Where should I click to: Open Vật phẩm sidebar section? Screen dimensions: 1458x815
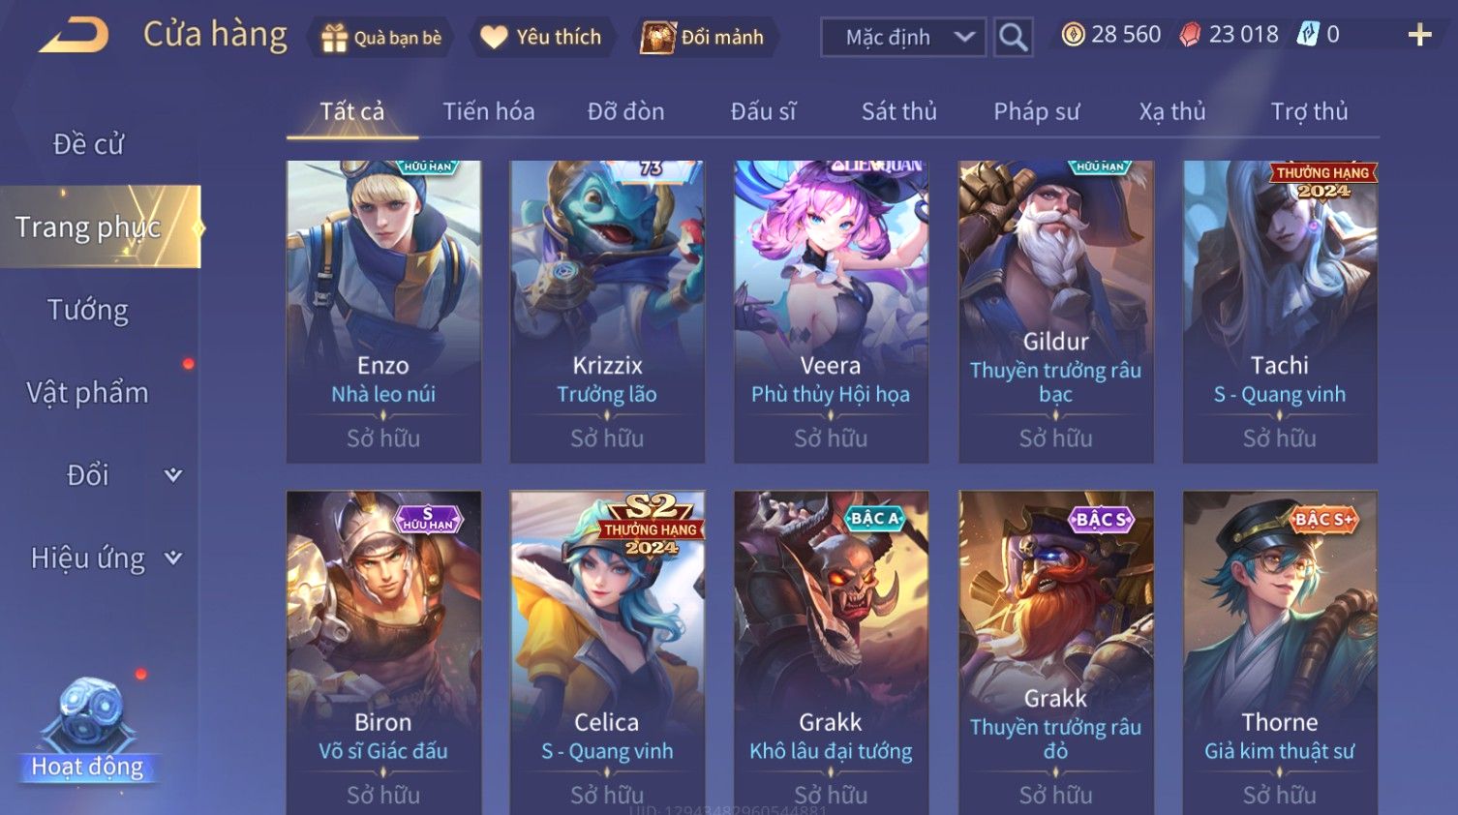[x=87, y=393]
